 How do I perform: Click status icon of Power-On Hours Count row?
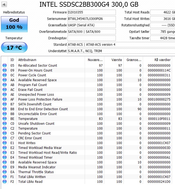pyautogui.click(x=5, y=70)
